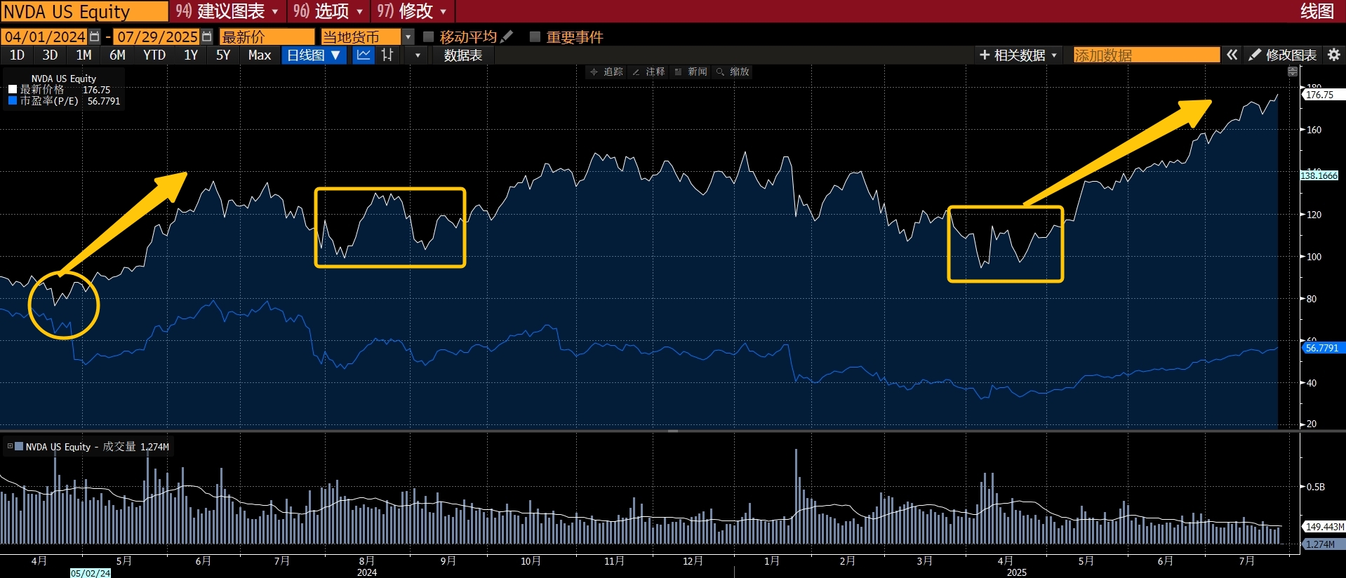This screenshot has height=578, width=1346.
Task: Select the 缩放 zoom tool
Action: 733,72
